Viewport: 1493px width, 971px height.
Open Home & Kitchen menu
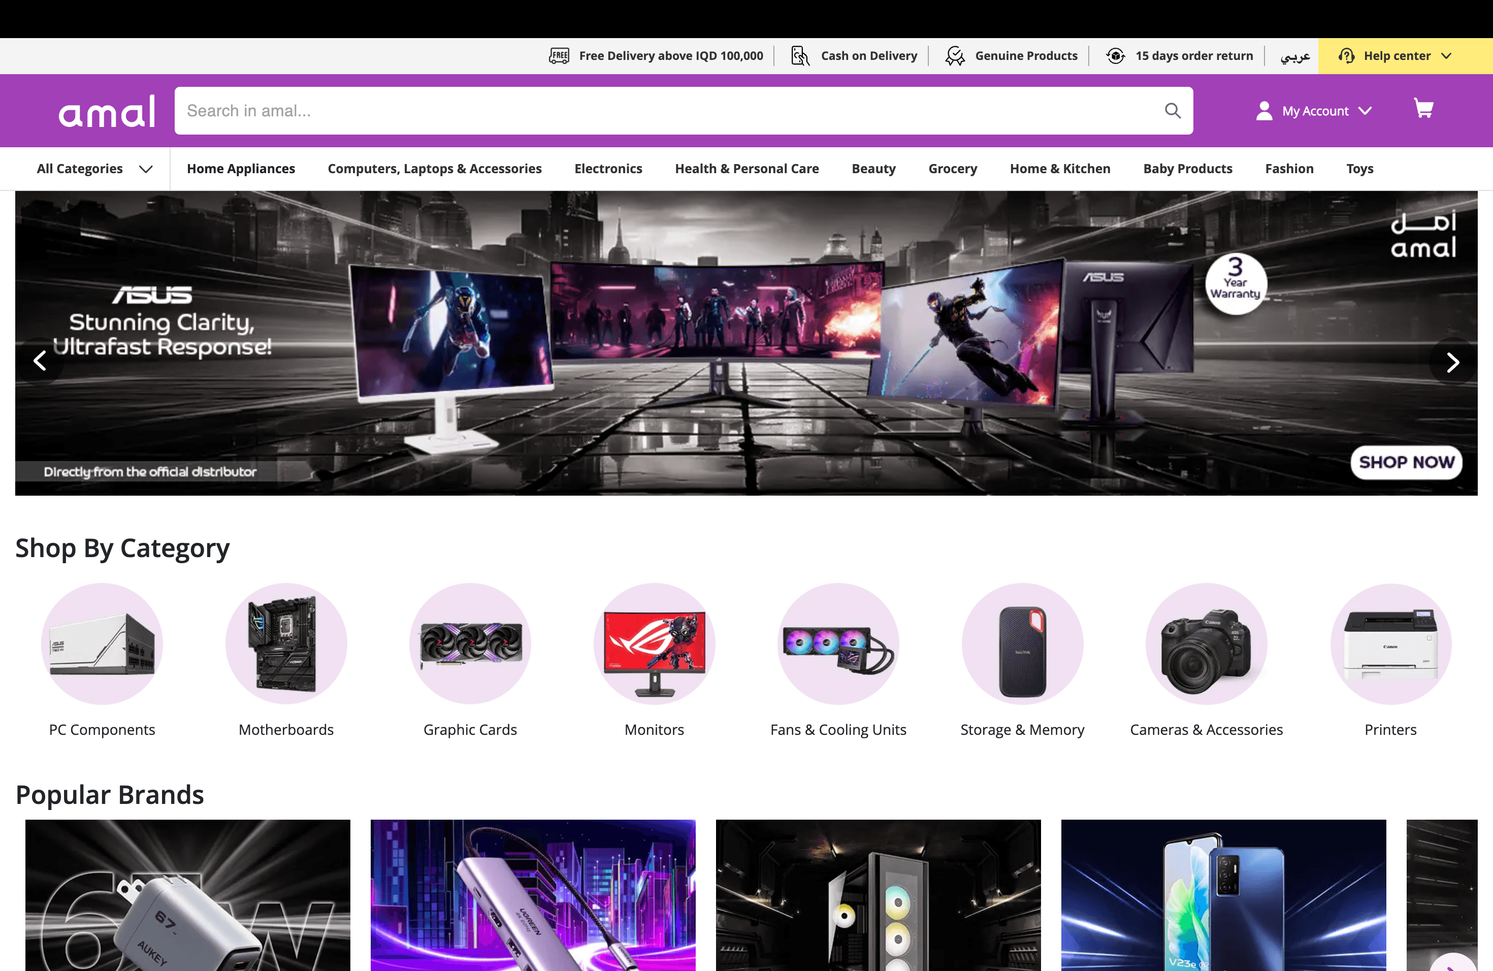pos(1060,169)
